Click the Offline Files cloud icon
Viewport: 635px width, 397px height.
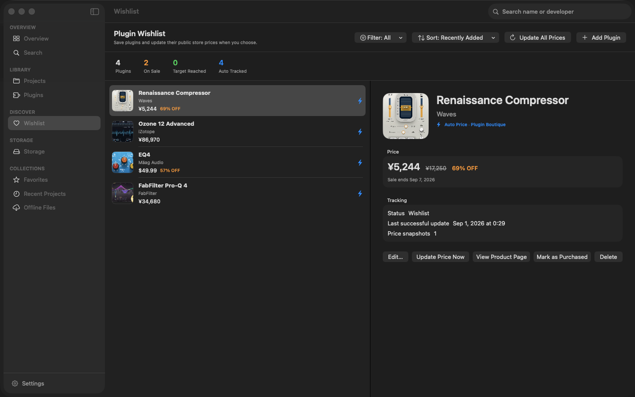(x=16, y=207)
